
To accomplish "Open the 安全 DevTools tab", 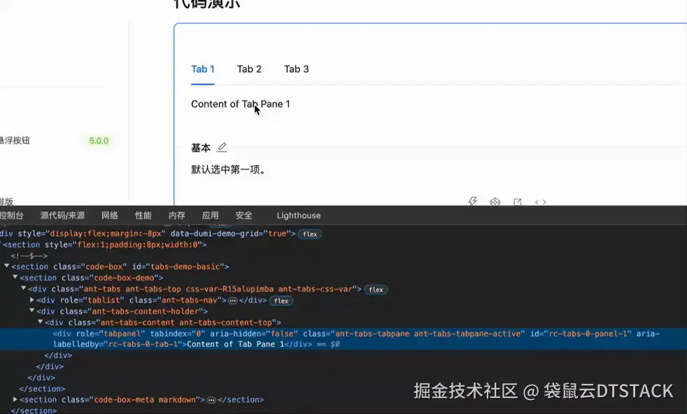I will (243, 215).
